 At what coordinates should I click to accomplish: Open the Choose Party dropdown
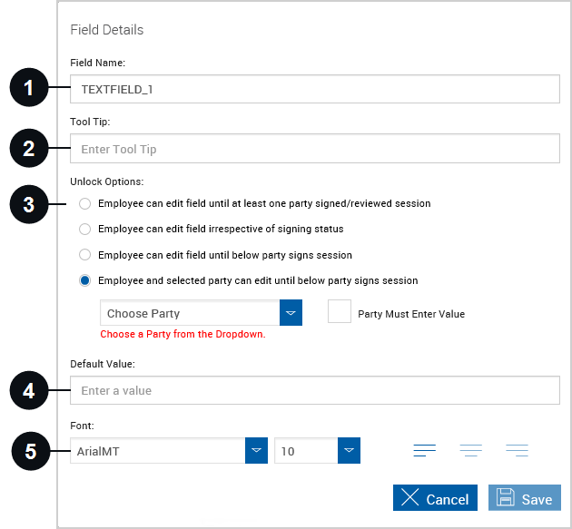tap(201, 313)
